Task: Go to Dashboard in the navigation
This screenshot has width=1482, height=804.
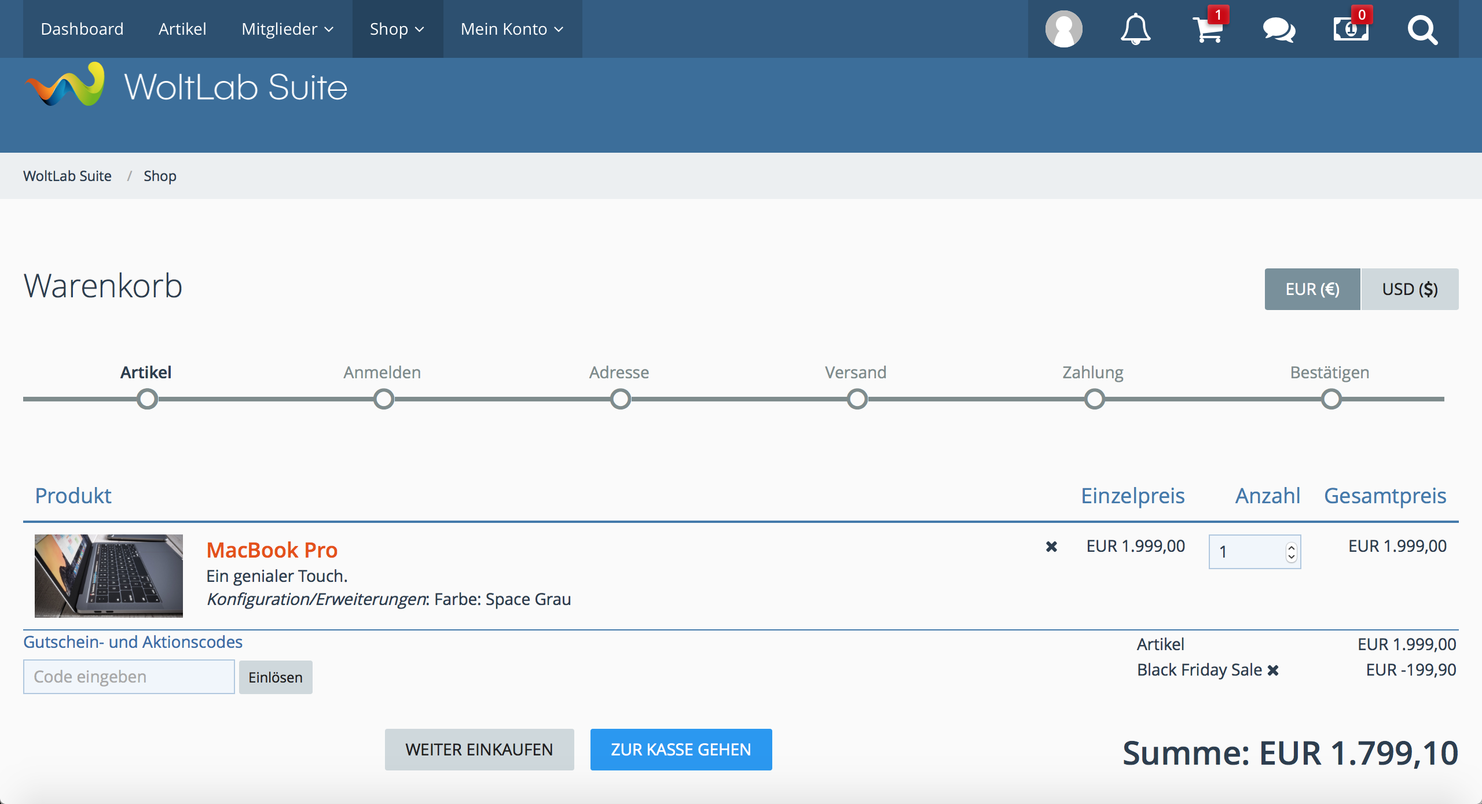Action: point(82,29)
